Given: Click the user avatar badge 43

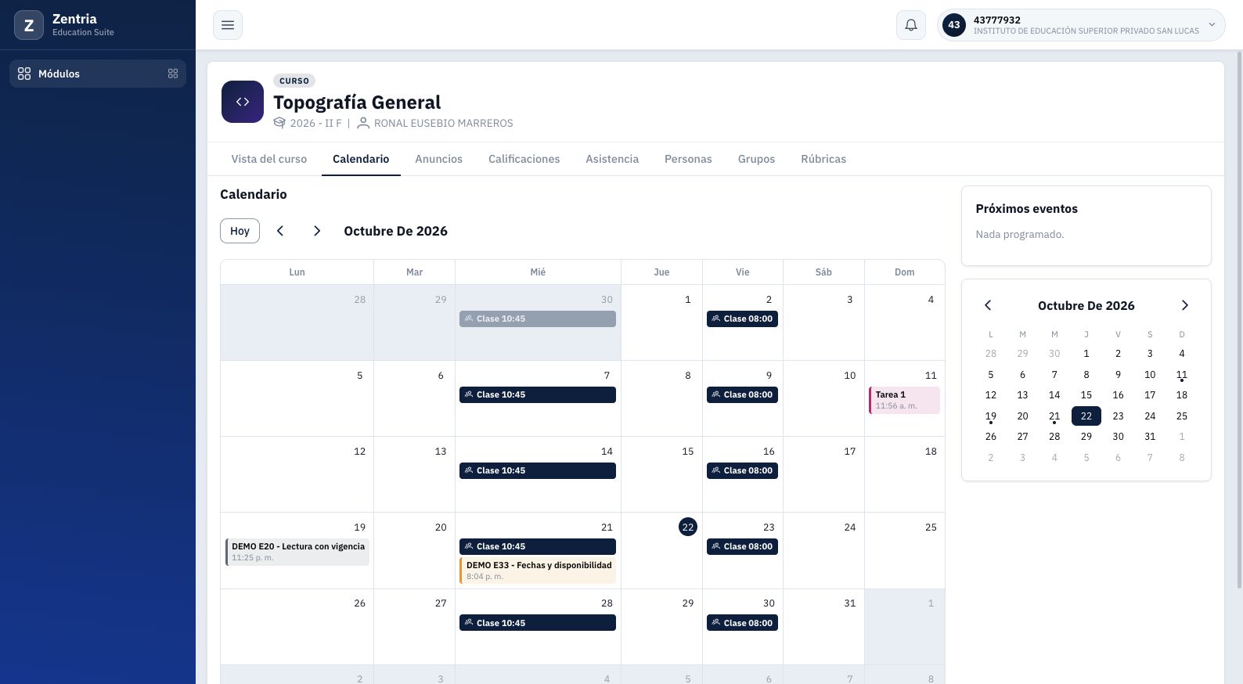Looking at the screenshot, I should point(954,25).
